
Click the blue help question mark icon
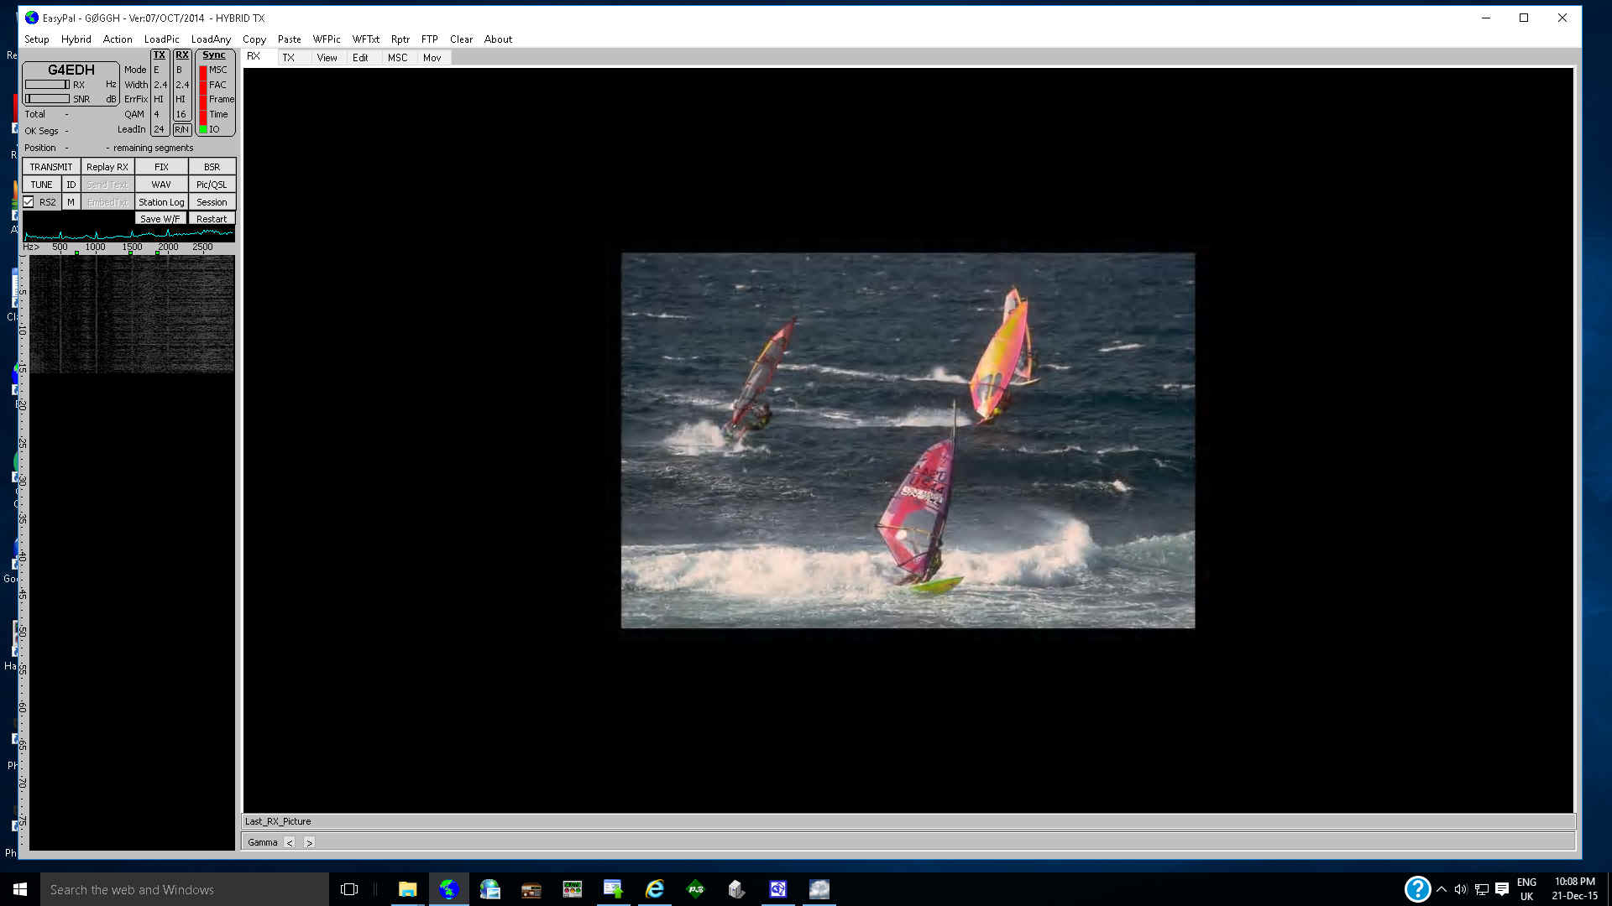click(x=1417, y=889)
